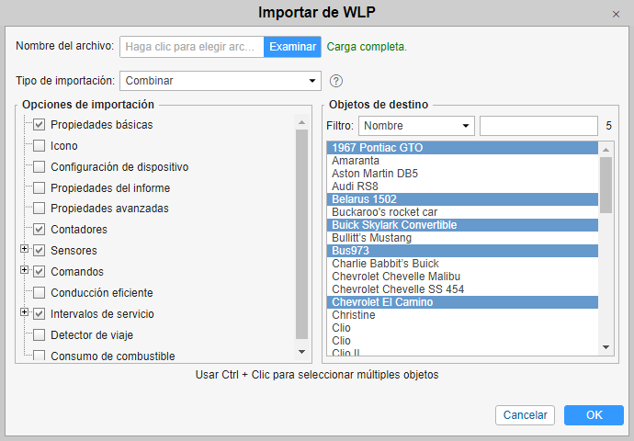Image resolution: width=634 pixels, height=441 pixels.
Task: Close the Importar de WLP dialog
Action: (616, 14)
